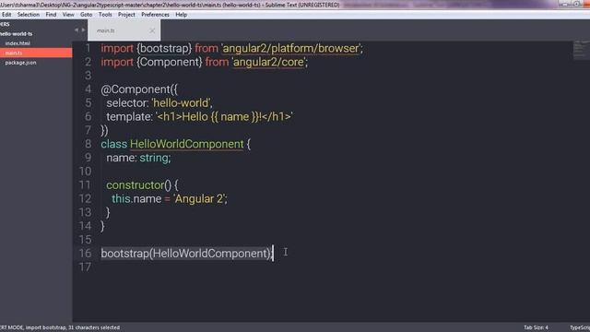Click {Component} in the second import
The image size is (590, 332).
coord(169,62)
